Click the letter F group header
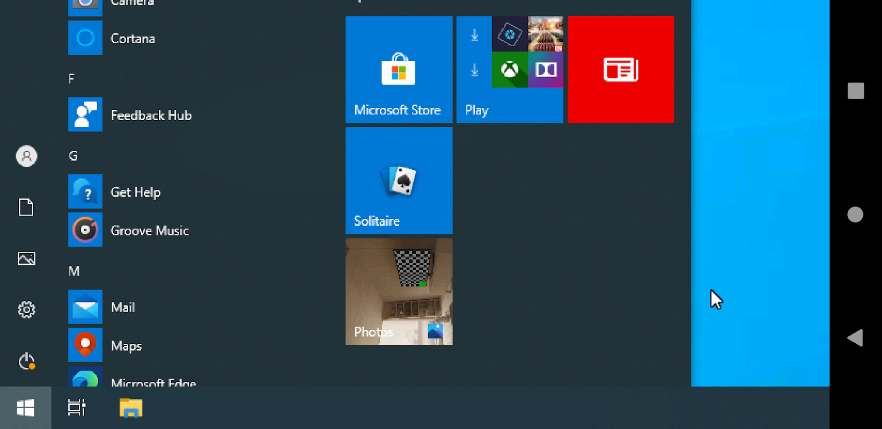Image resolution: width=882 pixels, height=429 pixels. point(71,79)
